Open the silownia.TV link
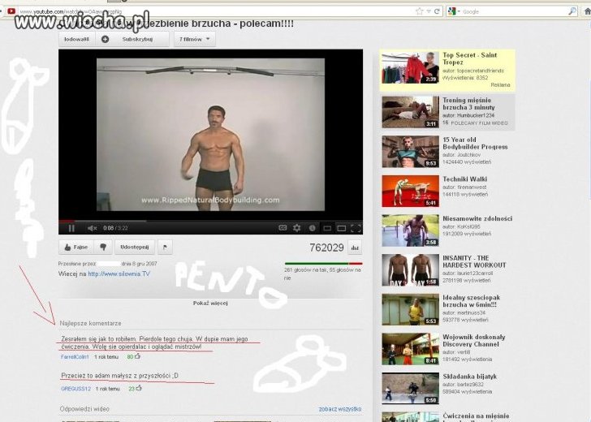Screen dimensions: 591x422 coord(119,274)
